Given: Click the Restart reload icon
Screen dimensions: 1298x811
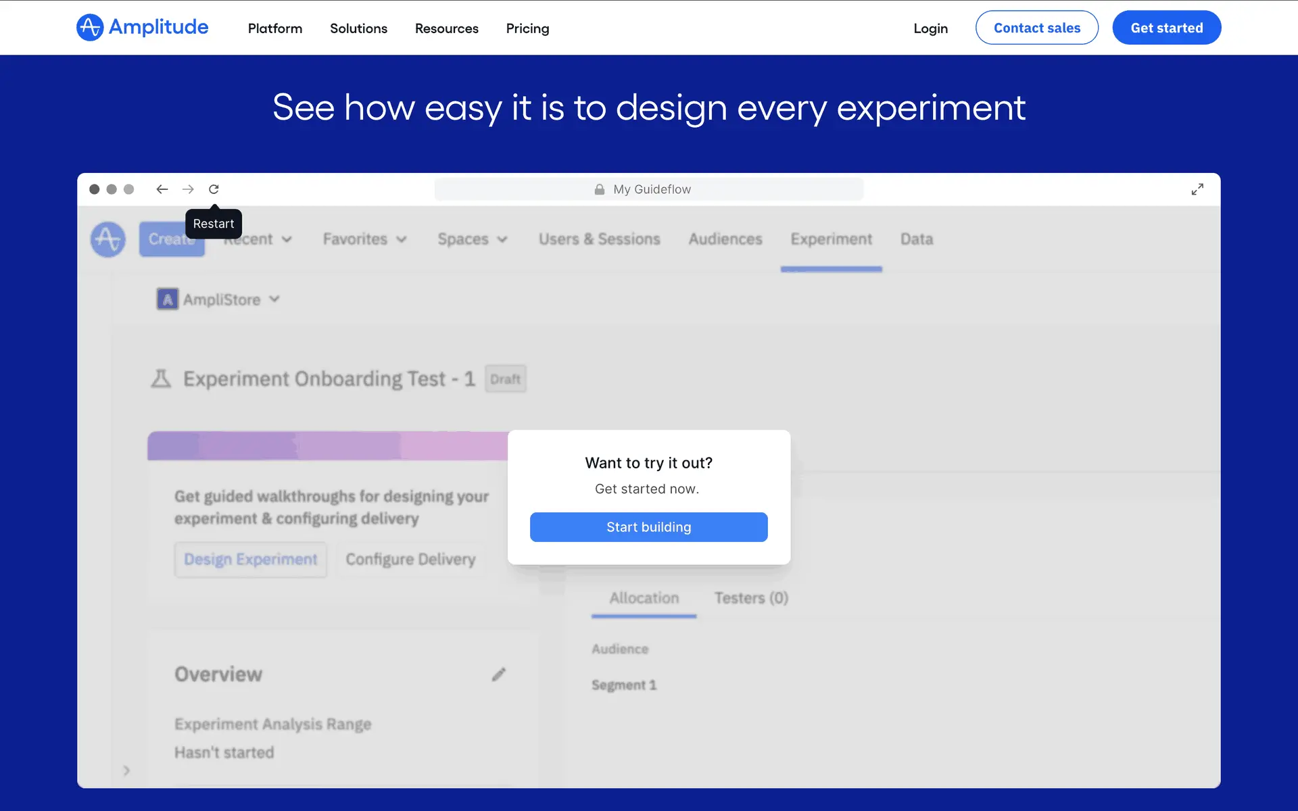Looking at the screenshot, I should point(214,189).
